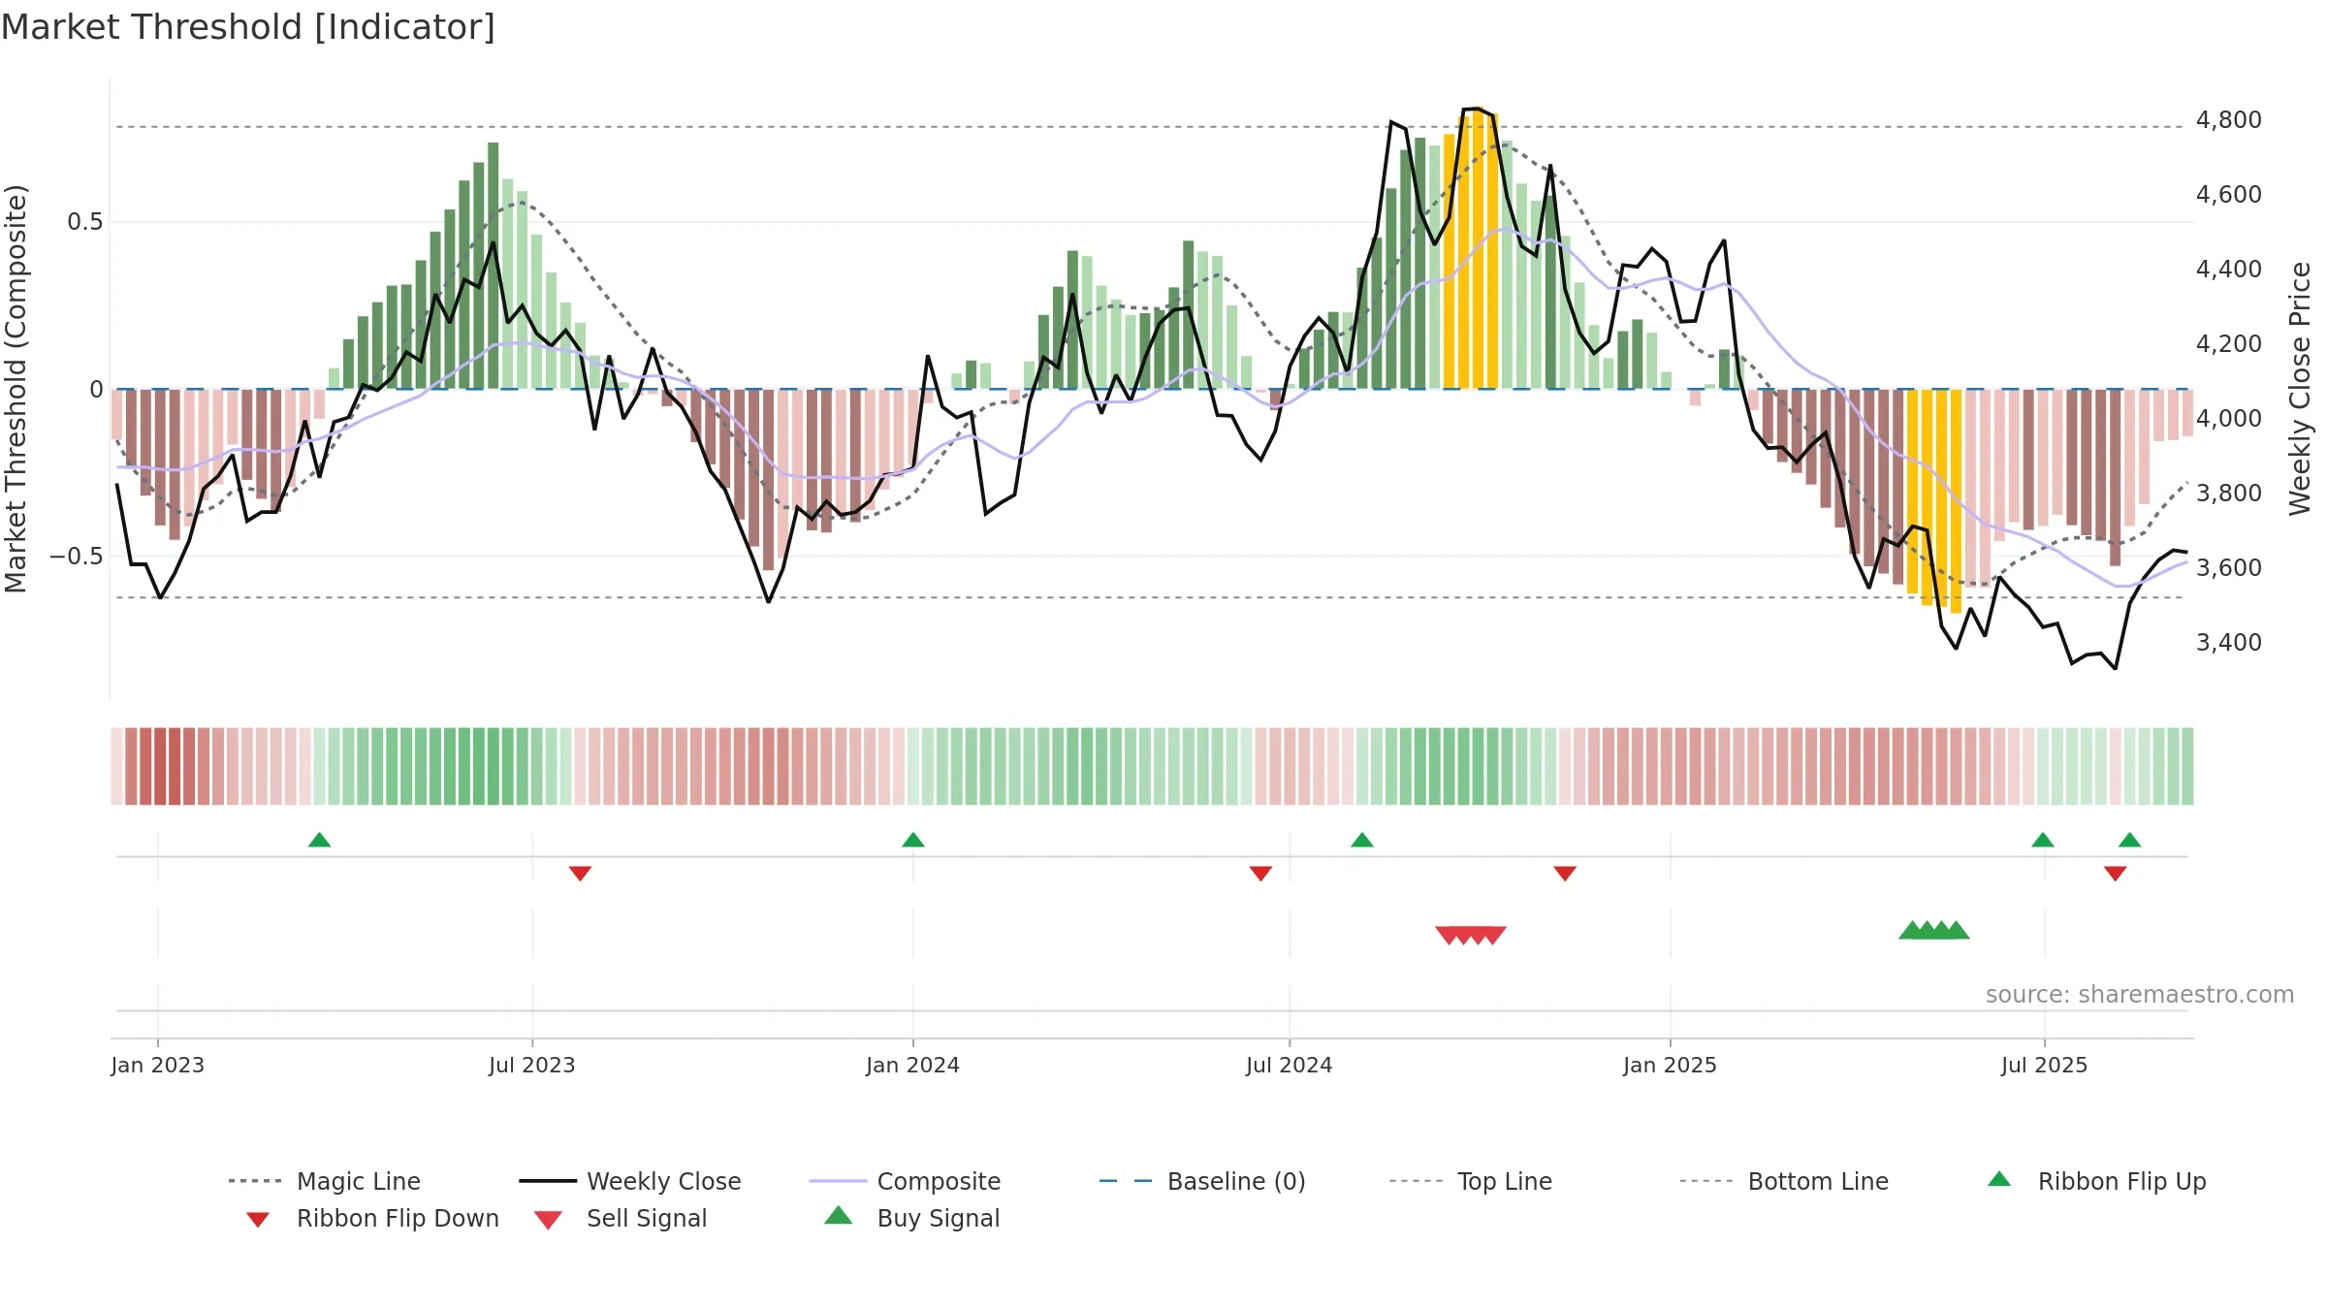Click the Bottom Line legend entry
Image resolution: width=2327 pixels, height=1309 pixels.
click(1784, 1181)
